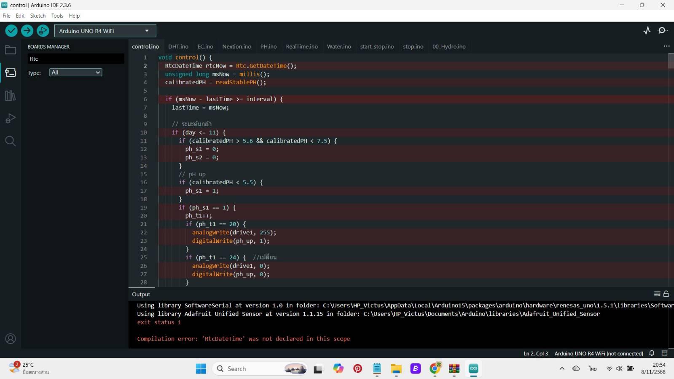This screenshot has height=379, width=674.
Task: Expand the tab overflow three-dots menu
Action: (666, 46)
